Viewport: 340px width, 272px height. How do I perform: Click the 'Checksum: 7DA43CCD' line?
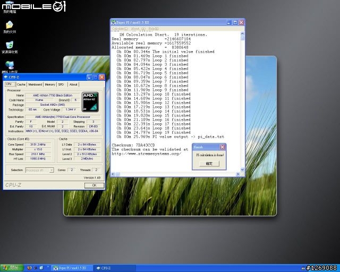tap(133, 145)
